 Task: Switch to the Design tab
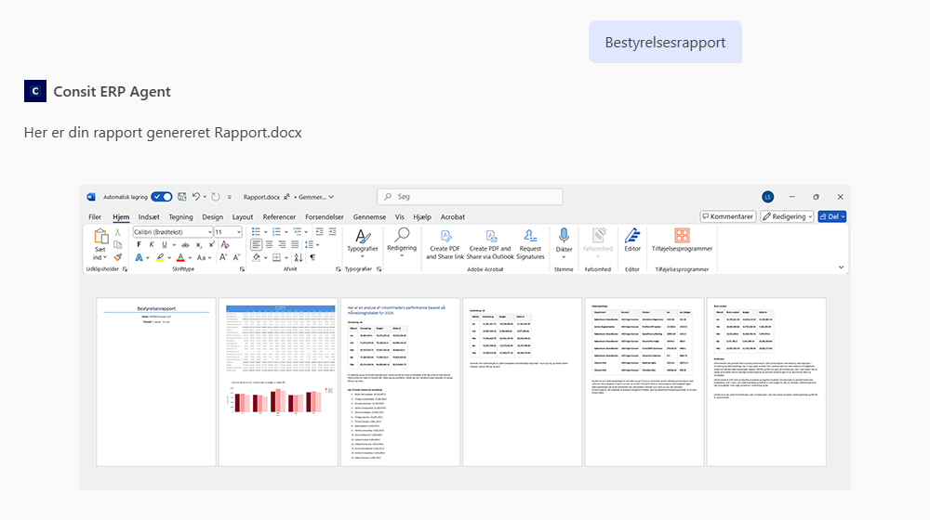[212, 217]
